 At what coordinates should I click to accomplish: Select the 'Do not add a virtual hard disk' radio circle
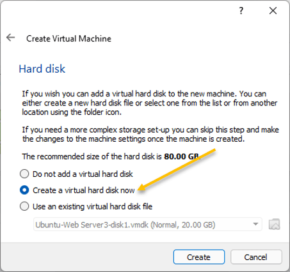pyautogui.click(x=24, y=174)
